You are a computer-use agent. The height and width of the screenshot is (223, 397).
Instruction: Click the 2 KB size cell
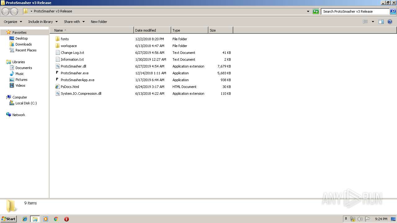point(227,59)
